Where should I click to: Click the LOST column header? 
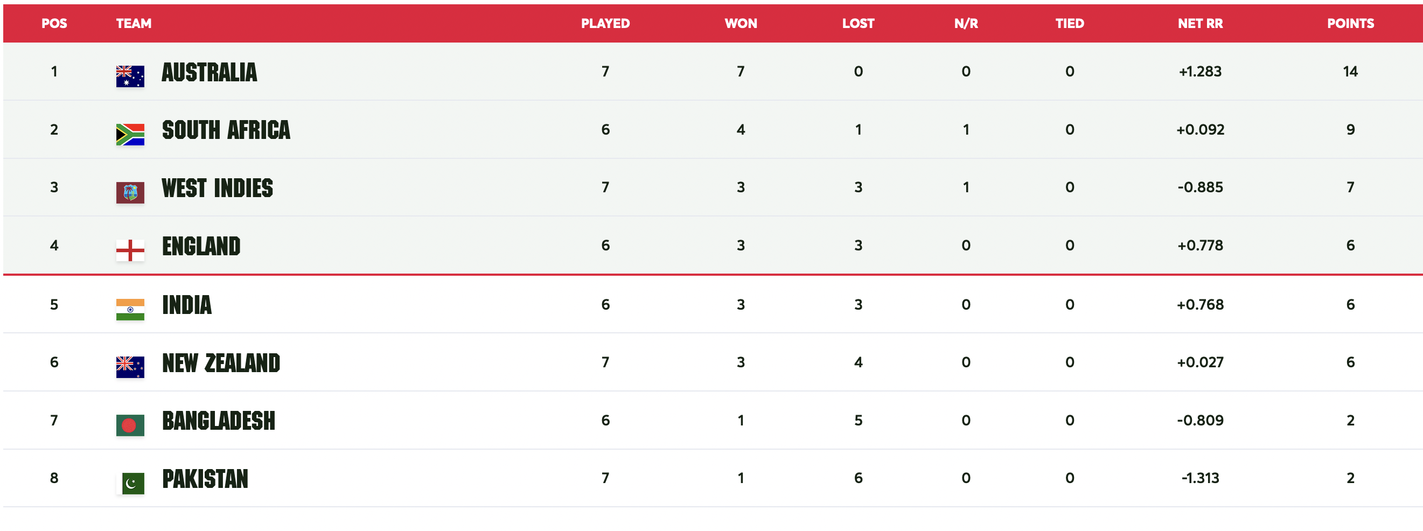[x=858, y=24]
